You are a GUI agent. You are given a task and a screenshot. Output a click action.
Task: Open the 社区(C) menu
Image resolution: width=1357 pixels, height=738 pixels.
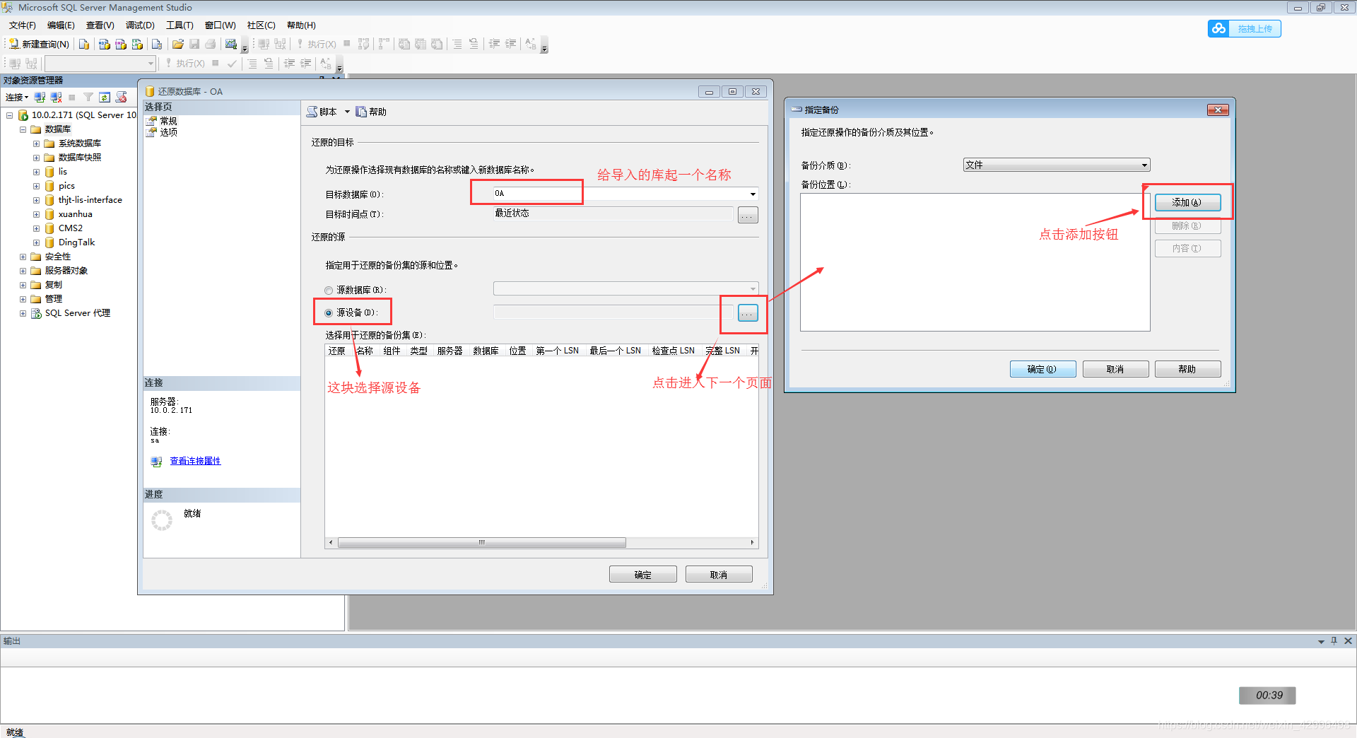click(x=261, y=25)
